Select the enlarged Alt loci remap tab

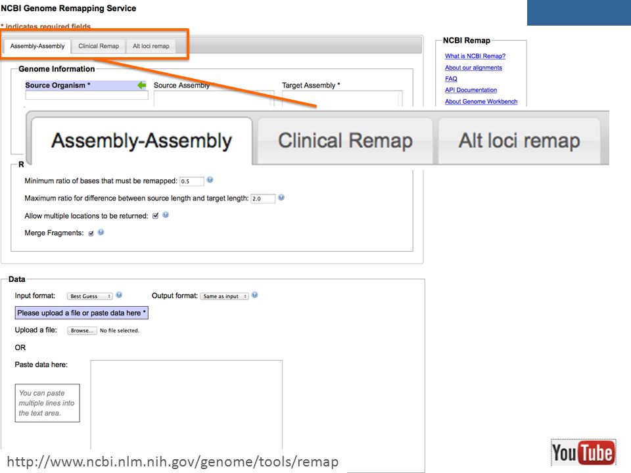519,141
